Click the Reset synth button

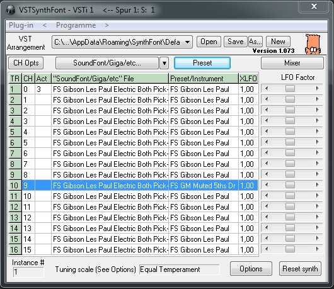point(300,269)
